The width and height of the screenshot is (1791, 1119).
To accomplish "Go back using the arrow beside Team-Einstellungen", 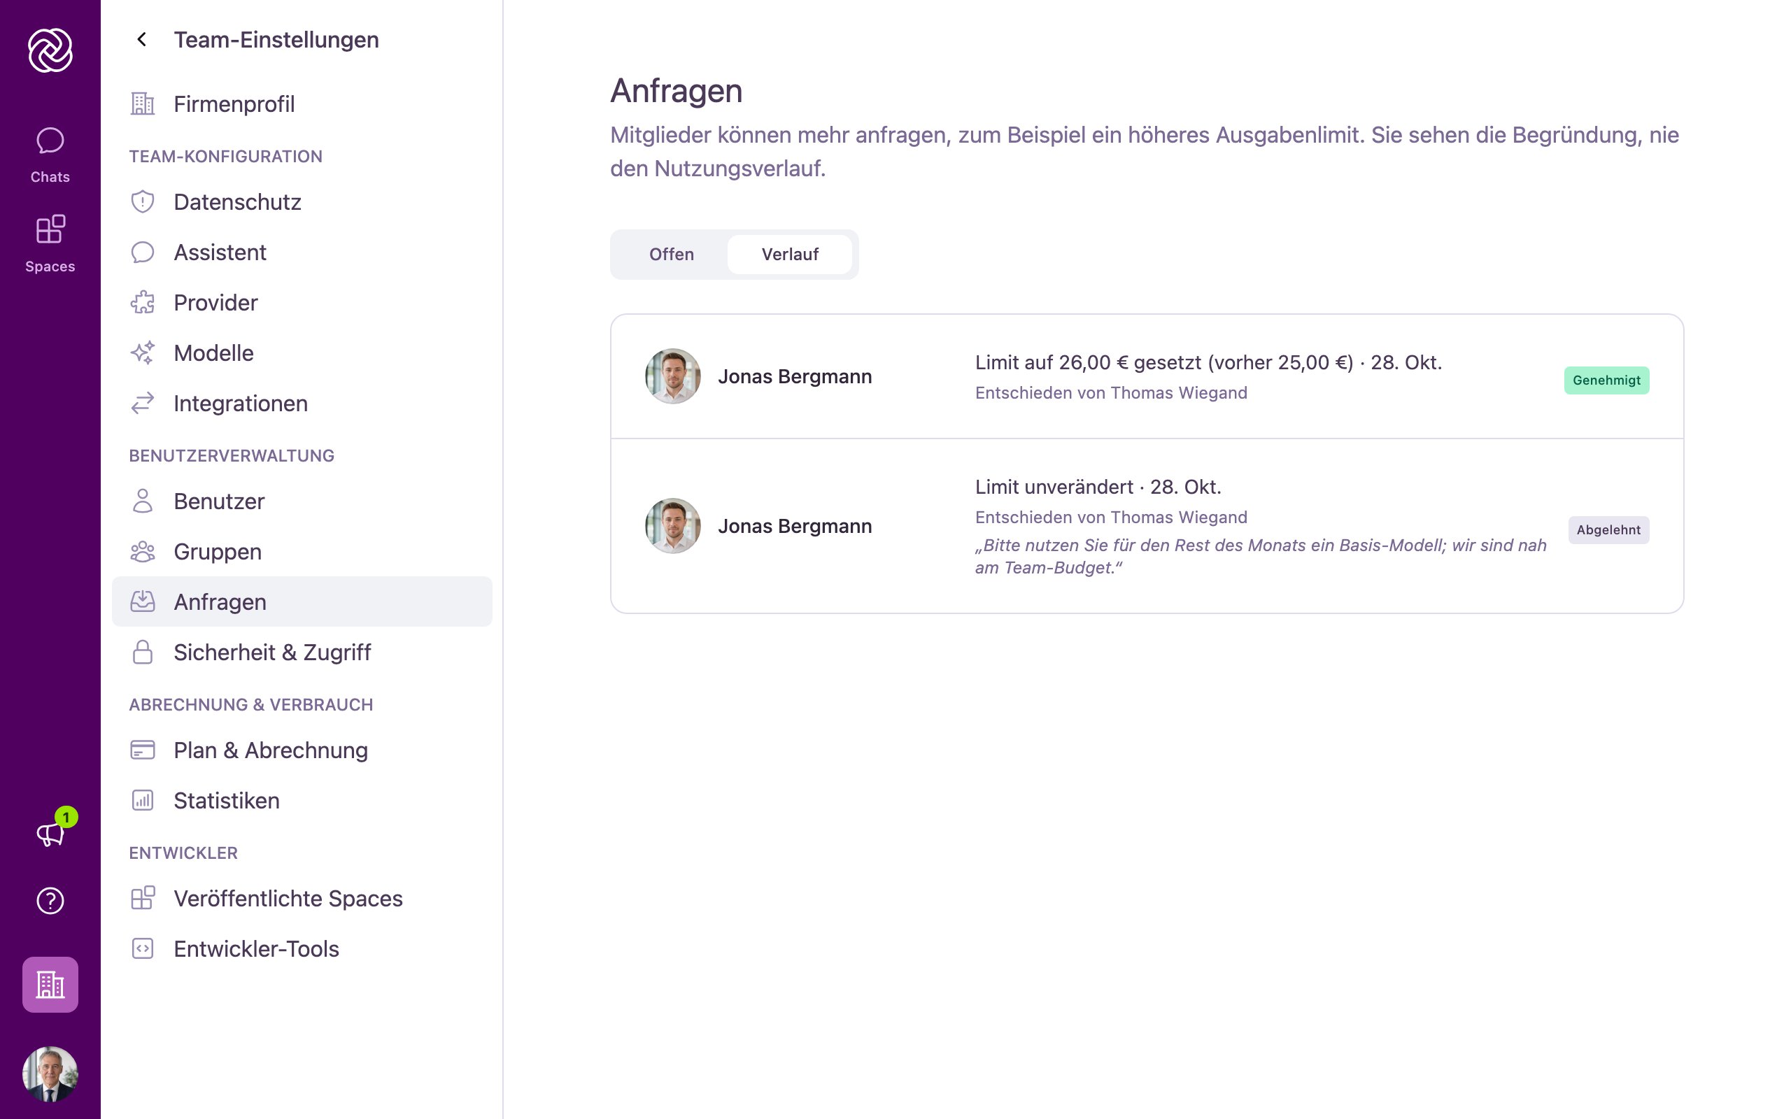I will 142,39.
